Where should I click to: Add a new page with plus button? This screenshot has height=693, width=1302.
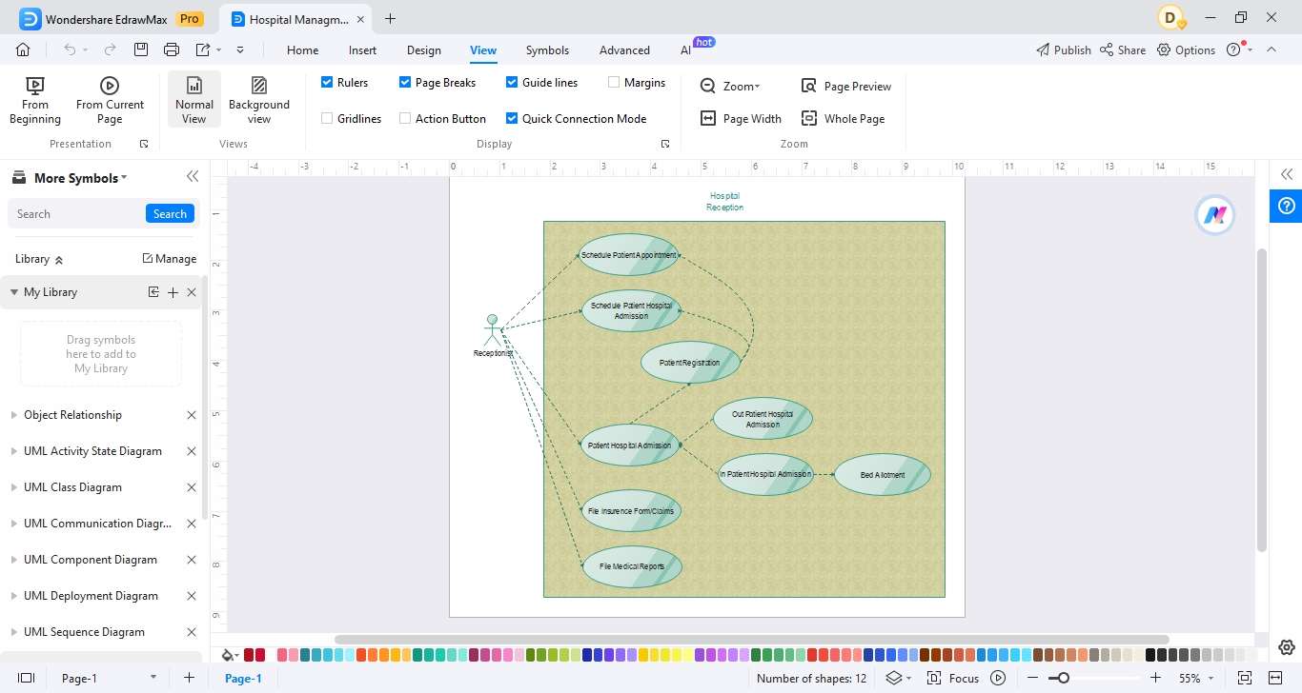click(x=189, y=678)
